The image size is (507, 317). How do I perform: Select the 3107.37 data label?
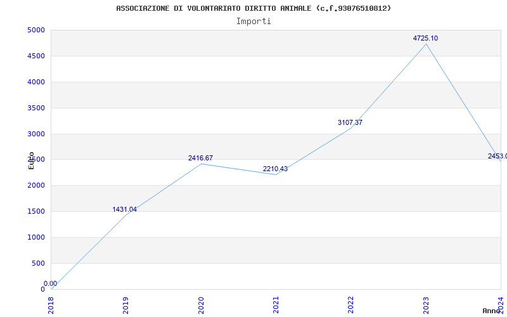point(350,122)
